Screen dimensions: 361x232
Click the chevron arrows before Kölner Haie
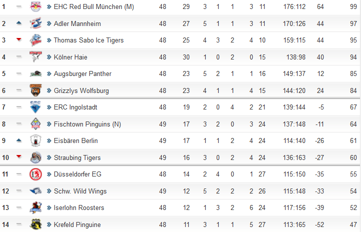pyautogui.click(x=49, y=57)
